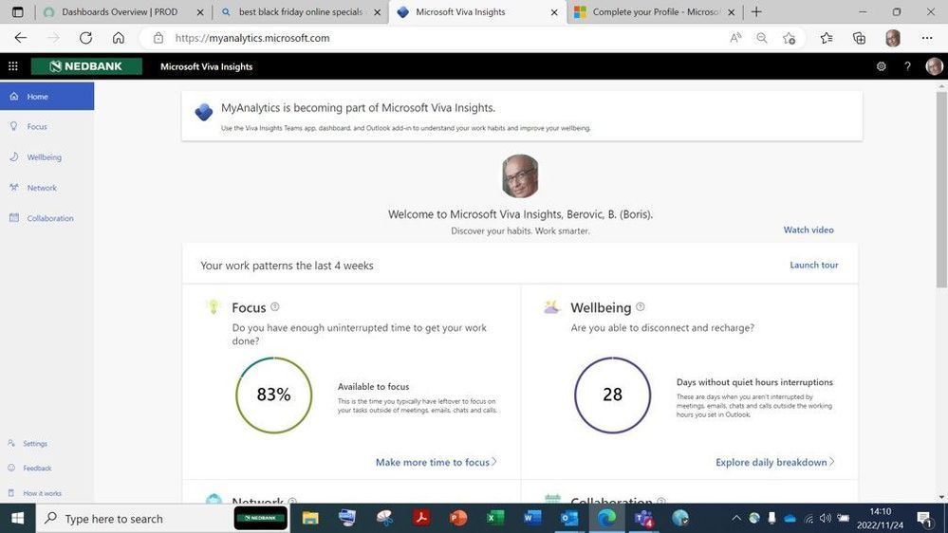Screen dimensions: 948x533
Task: Go to browser home page
Action: [x=119, y=38]
